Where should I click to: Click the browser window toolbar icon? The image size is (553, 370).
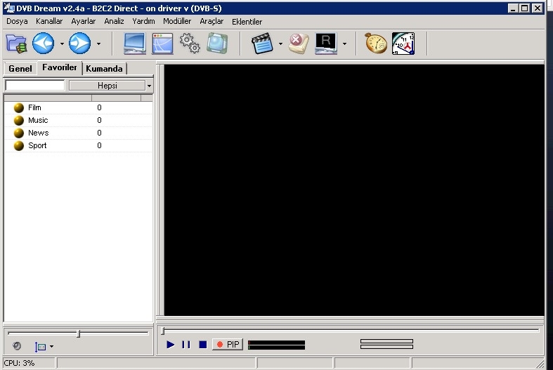tap(162, 44)
